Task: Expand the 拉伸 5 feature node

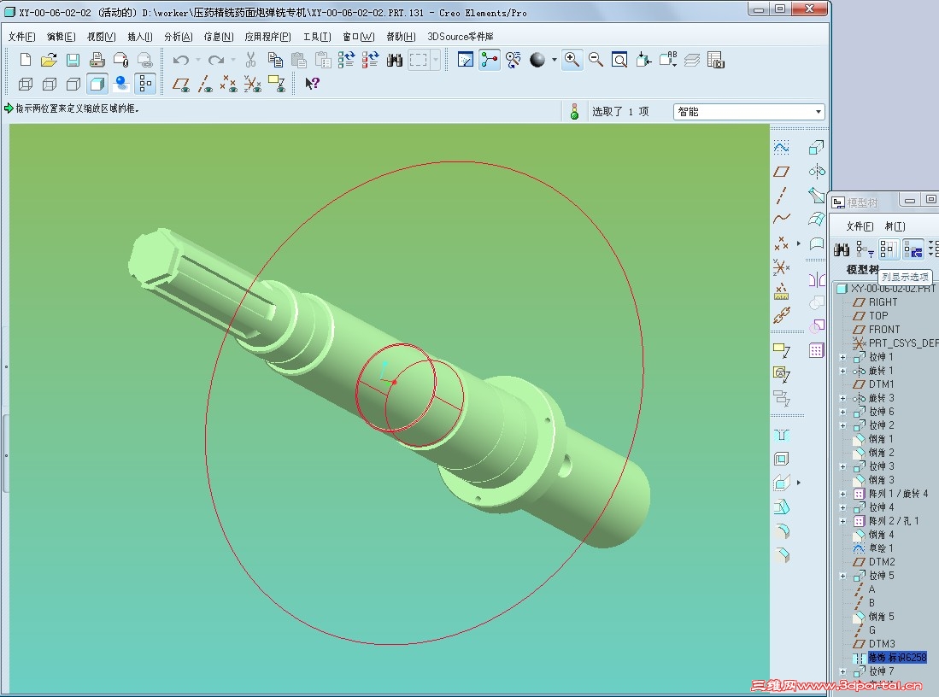Action: [842, 576]
